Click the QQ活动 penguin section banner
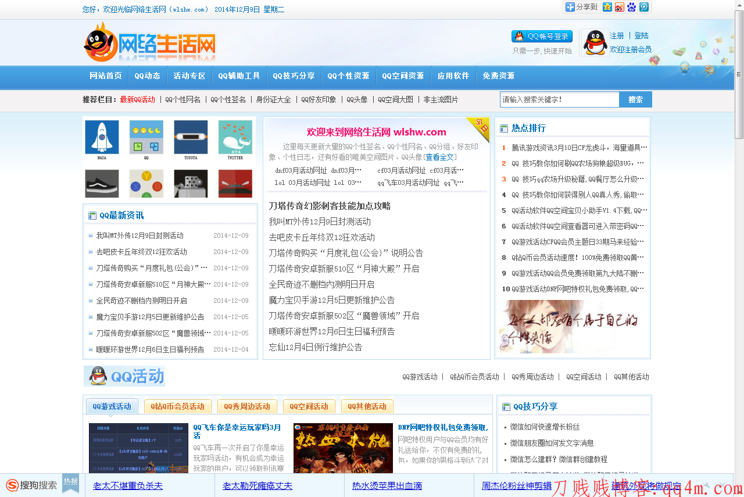Image resolution: width=744 pixels, height=497 pixels. coord(124,376)
